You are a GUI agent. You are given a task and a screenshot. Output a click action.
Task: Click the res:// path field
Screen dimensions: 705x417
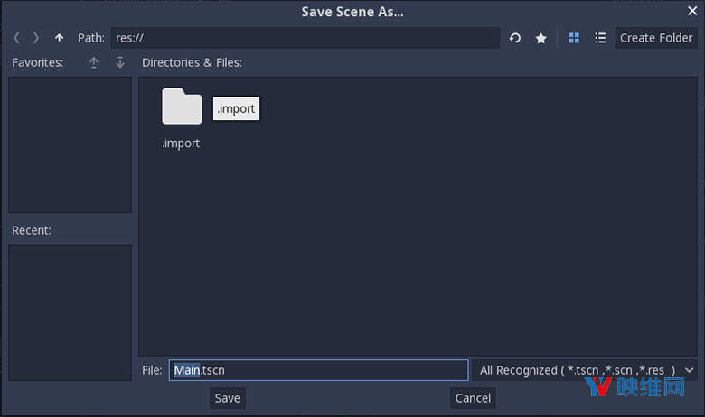305,38
